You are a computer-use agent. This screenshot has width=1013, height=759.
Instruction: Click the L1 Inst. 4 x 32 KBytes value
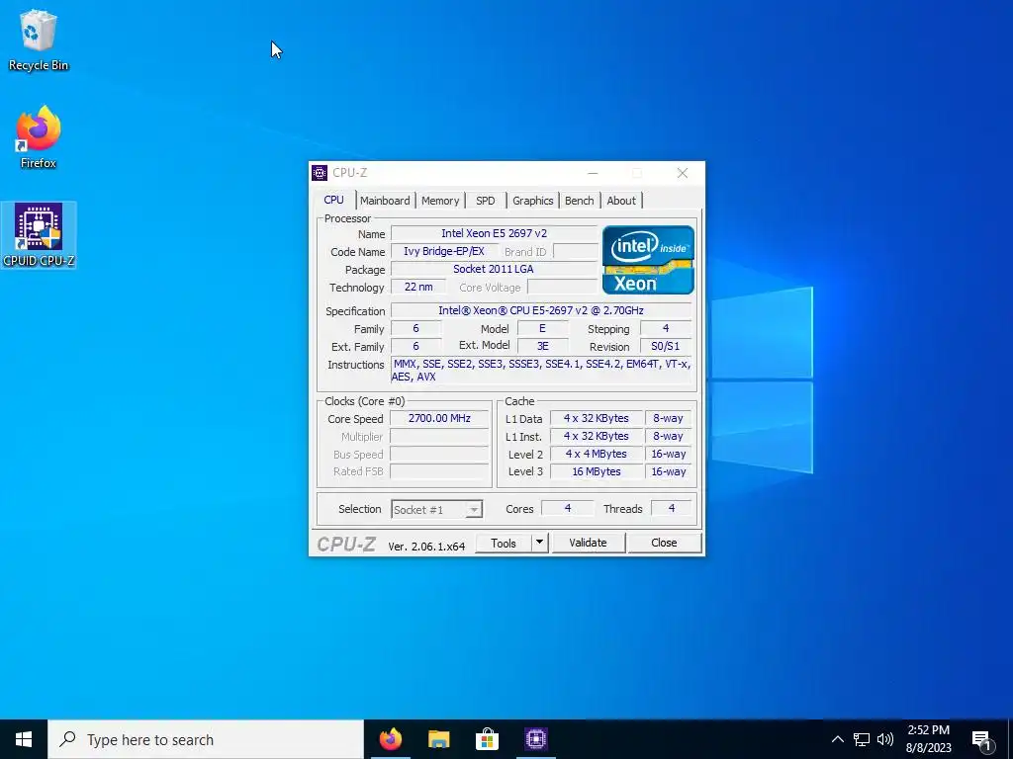coord(597,436)
